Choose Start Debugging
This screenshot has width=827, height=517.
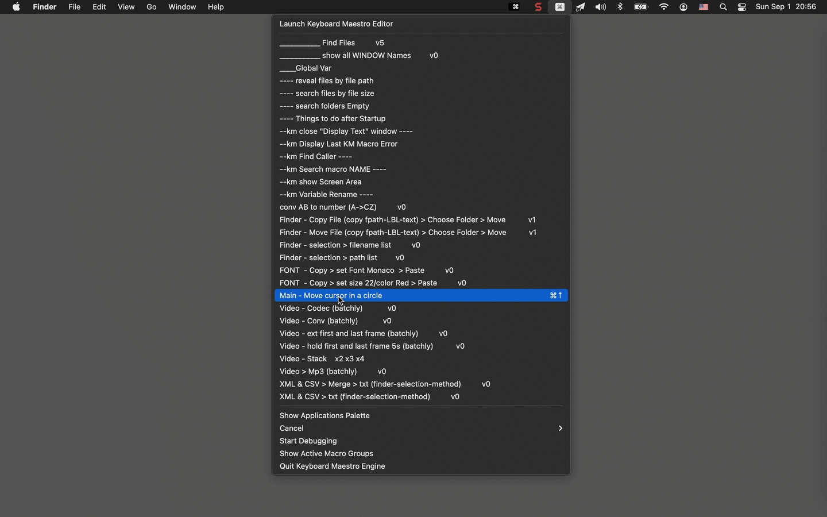tap(421, 441)
